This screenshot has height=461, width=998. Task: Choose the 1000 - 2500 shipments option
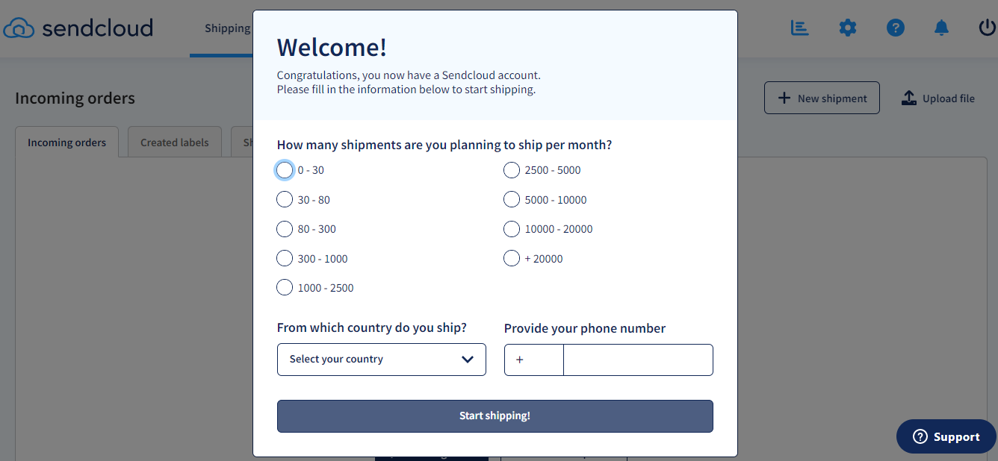(285, 287)
